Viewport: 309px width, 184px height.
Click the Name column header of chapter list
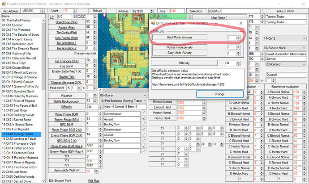[x=23, y=16]
